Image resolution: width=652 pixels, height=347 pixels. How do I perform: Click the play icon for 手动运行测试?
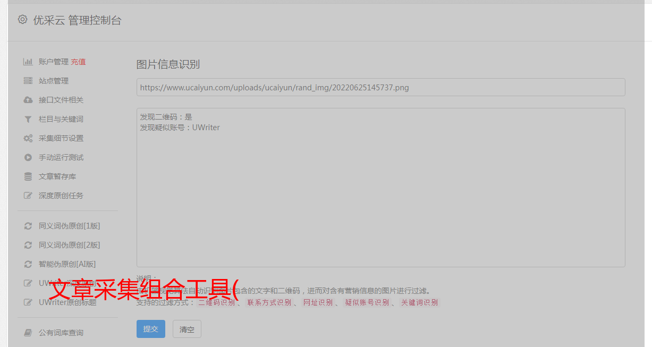[x=28, y=157]
